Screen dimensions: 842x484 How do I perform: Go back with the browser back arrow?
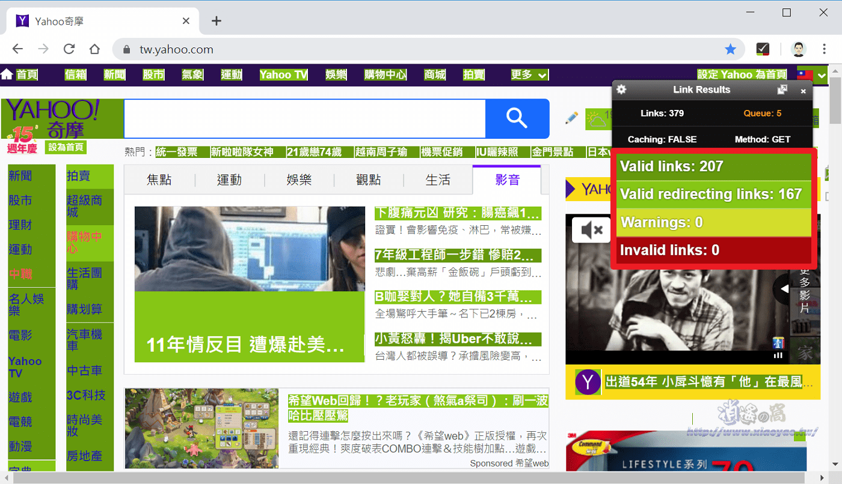[18, 49]
